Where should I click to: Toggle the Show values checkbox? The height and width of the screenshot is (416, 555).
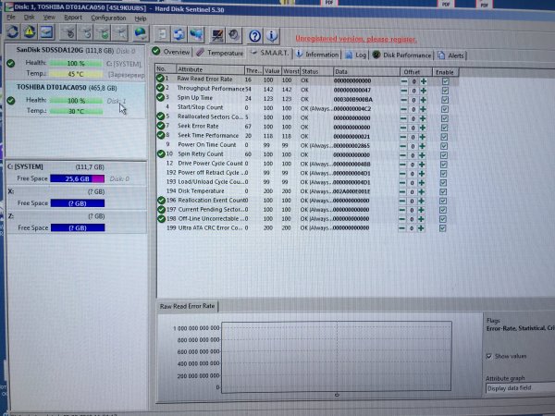pos(490,356)
